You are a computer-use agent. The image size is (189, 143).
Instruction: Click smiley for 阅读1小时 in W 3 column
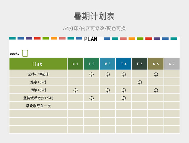pyautogui.click(x=107, y=90)
